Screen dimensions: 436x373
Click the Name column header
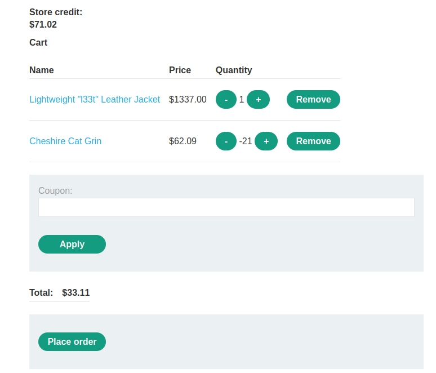(42, 70)
